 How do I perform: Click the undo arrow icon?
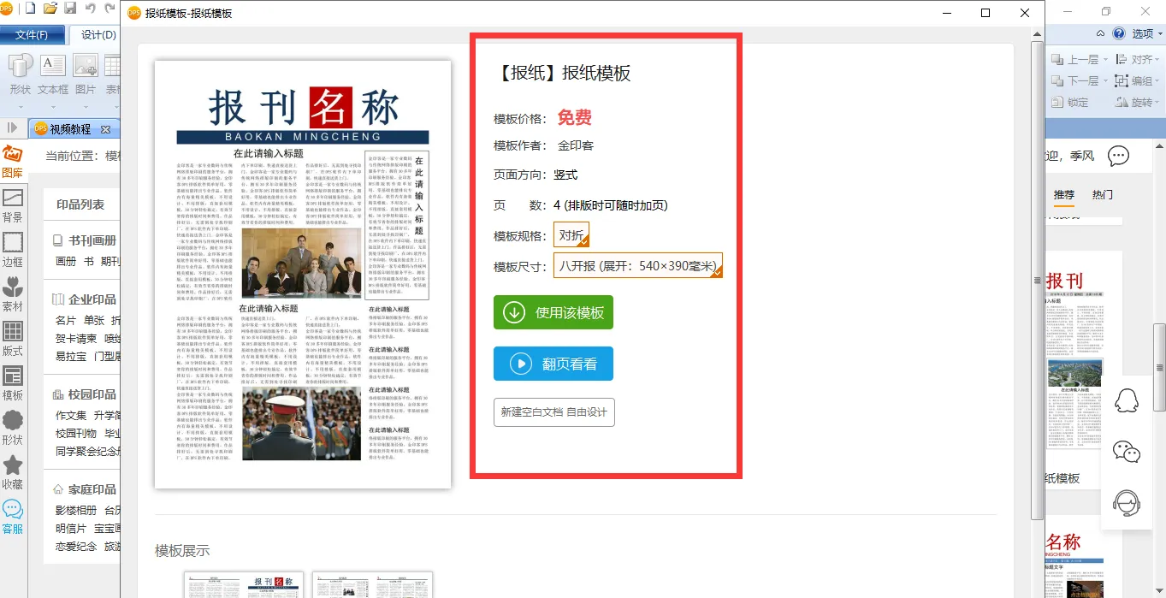point(90,9)
